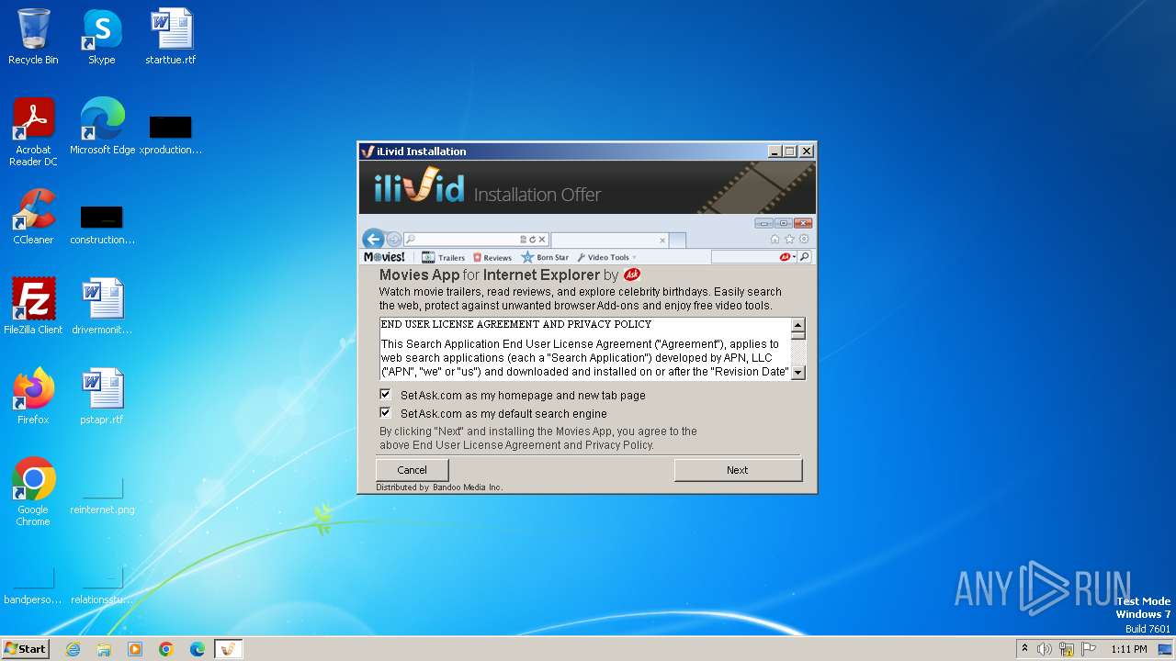Click the gear tools icon in preview
This screenshot has width=1176, height=661.
804,240
